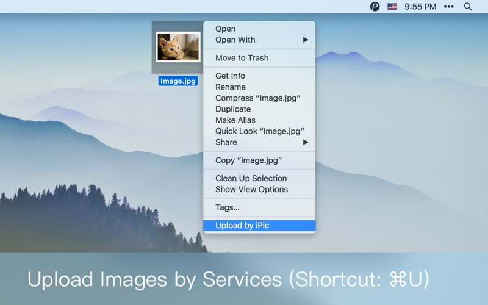Image resolution: width=488 pixels, height=305 pixels.
Task: Click the Image.jpg file name label
Action: click(178, 81)
